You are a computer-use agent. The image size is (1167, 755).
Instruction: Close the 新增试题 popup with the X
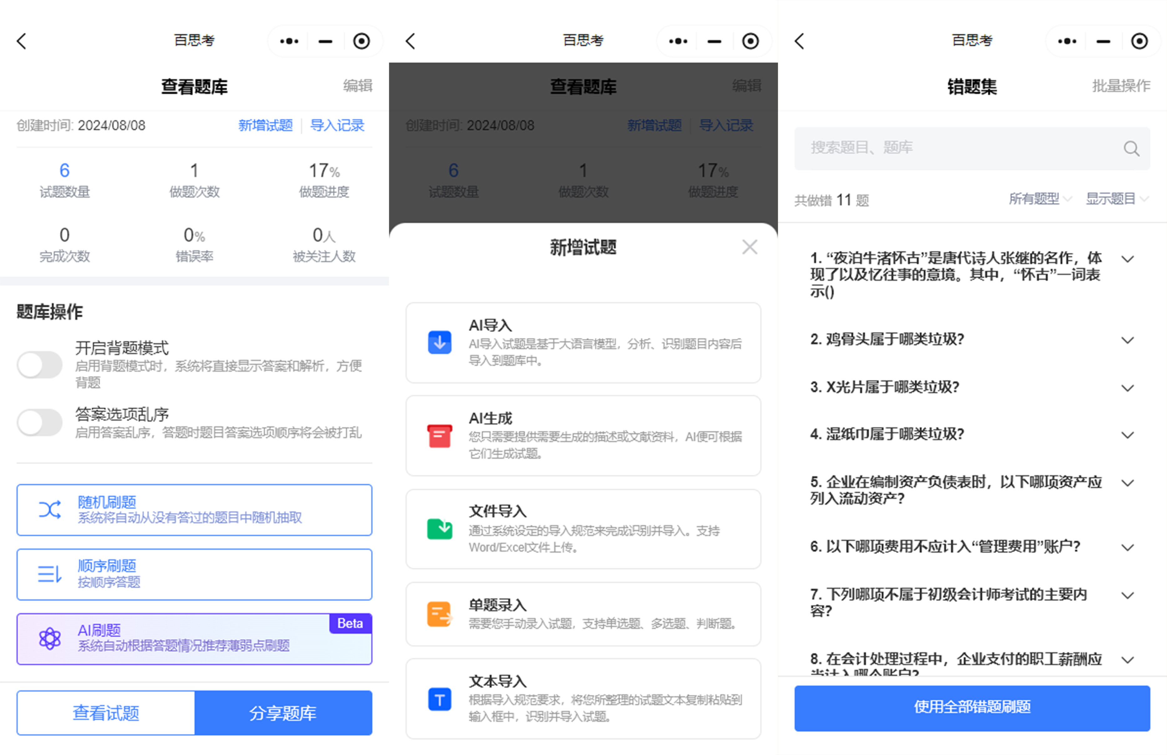pos(750,247)
